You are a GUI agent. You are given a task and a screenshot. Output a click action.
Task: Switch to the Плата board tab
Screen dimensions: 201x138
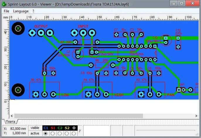(x=11, y=122)
